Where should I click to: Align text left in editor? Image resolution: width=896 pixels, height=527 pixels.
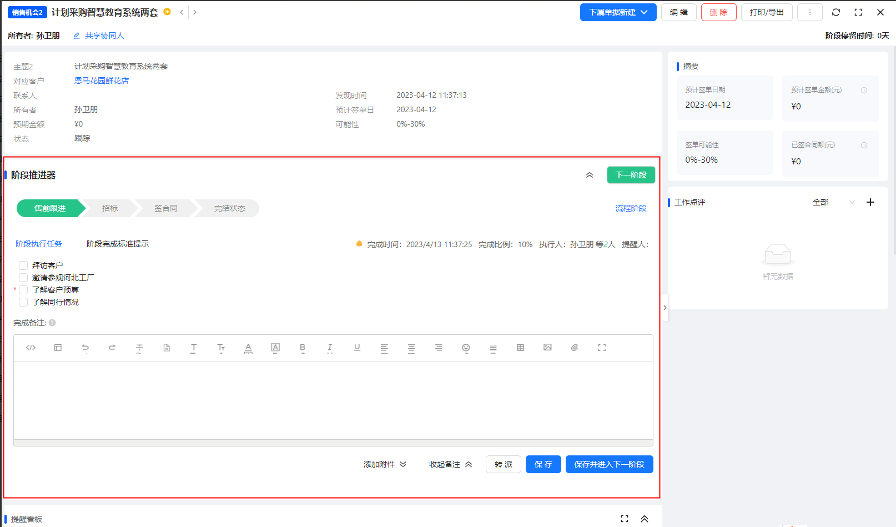tap(384, 348)
